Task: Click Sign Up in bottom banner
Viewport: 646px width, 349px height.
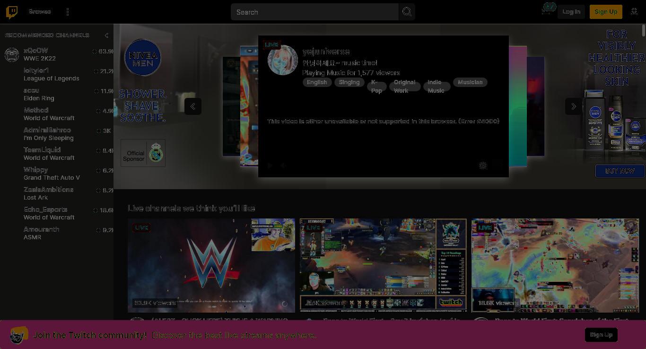Action: (x=601, y=335)
